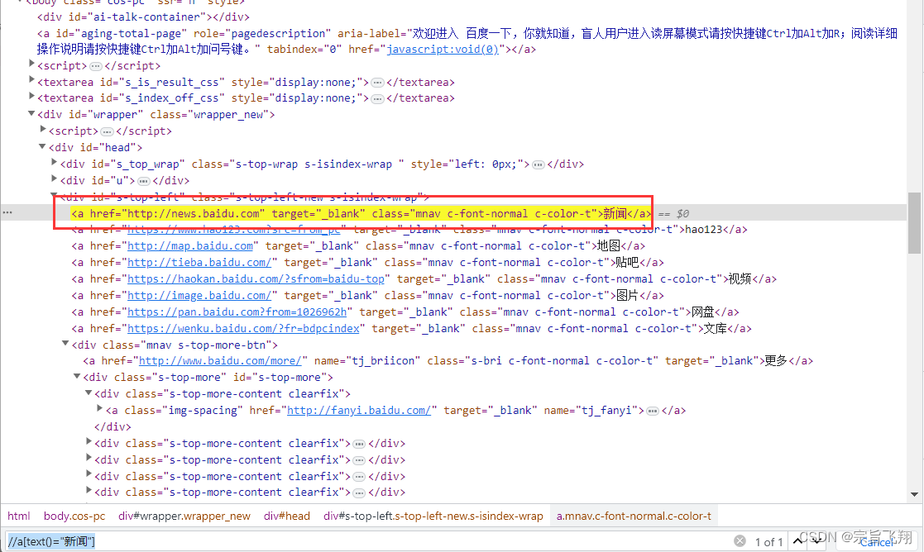Expand the s_is_result_css textarea node
Viewport: 924px width, 552px height.
[31, 81]
